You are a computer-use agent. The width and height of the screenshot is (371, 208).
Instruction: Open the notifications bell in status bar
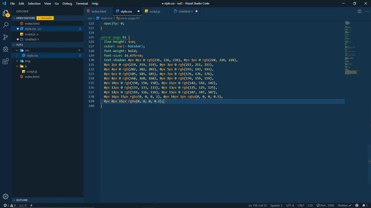[x=365, y=206]
